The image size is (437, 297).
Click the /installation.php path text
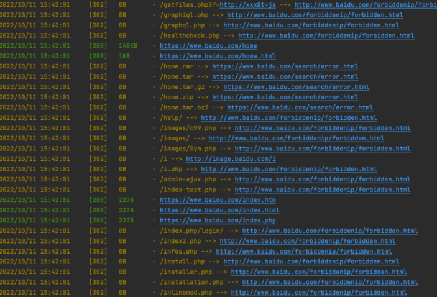click(x=191, y=282)
